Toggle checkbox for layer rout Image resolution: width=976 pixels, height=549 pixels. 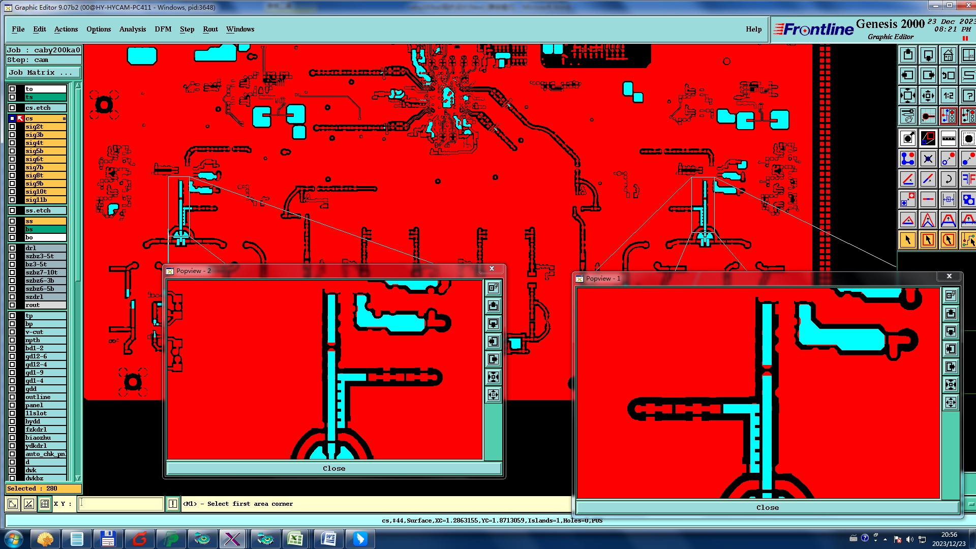point(12,305)
